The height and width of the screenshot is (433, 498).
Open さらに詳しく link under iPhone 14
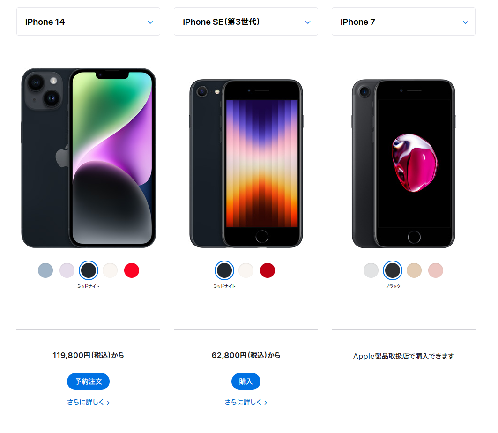click(88, 402)
